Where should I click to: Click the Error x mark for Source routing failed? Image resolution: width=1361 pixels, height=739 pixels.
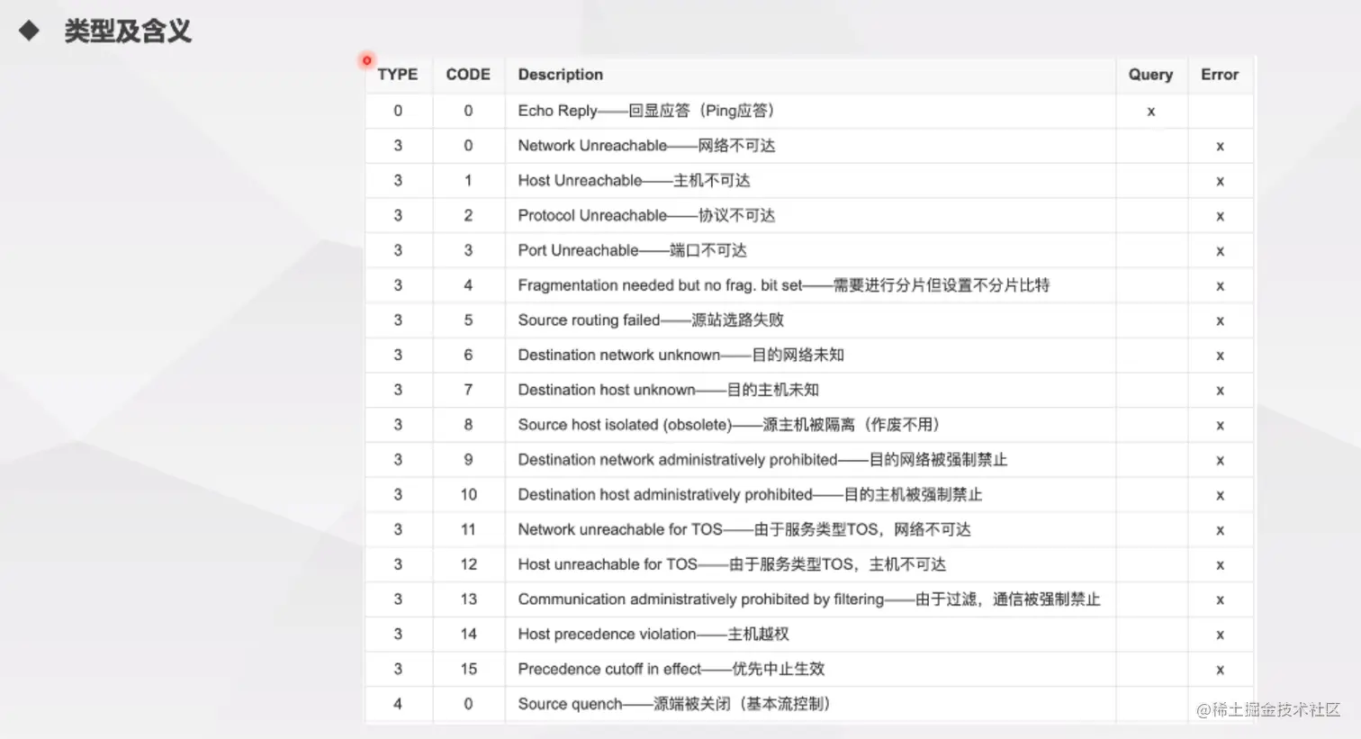(x=1220, y=321)
